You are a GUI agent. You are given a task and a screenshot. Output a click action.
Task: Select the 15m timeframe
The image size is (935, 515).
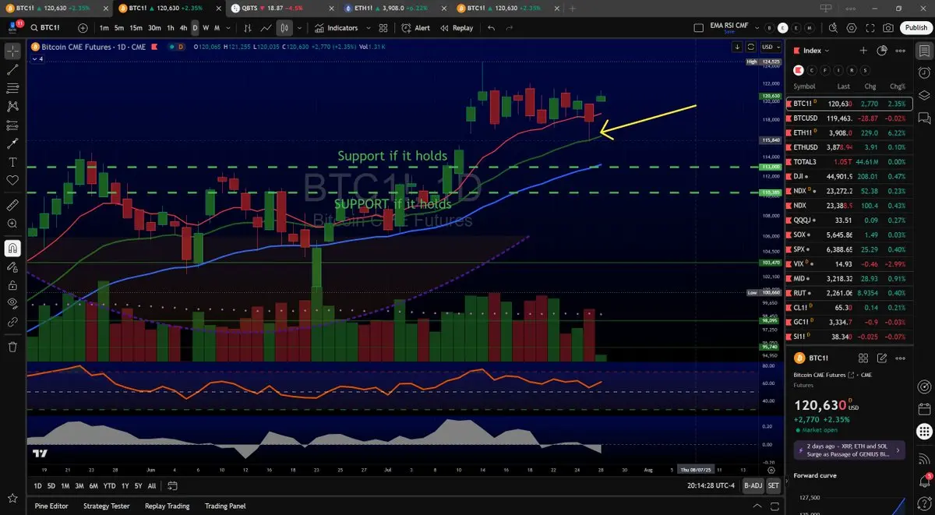pyautogui.click(x=136, y=27)
